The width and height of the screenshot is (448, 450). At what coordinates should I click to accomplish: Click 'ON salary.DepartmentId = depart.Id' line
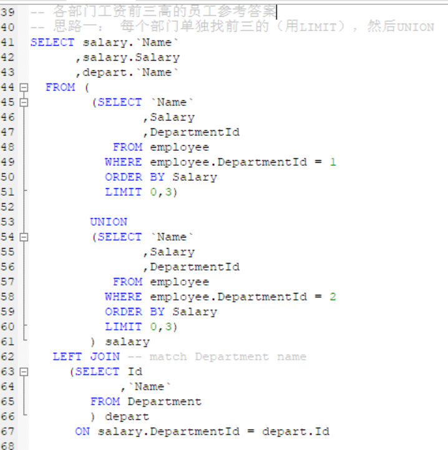point(202,432)
